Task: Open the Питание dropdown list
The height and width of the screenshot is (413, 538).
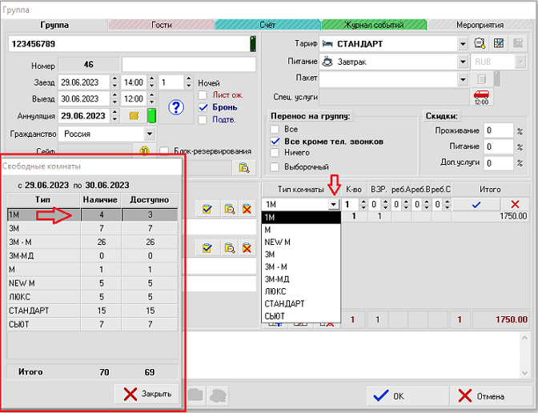Action: coord(463,61)
